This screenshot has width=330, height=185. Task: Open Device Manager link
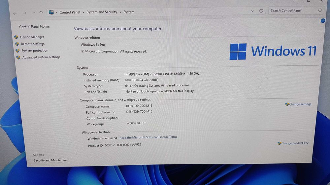(32, 37)
